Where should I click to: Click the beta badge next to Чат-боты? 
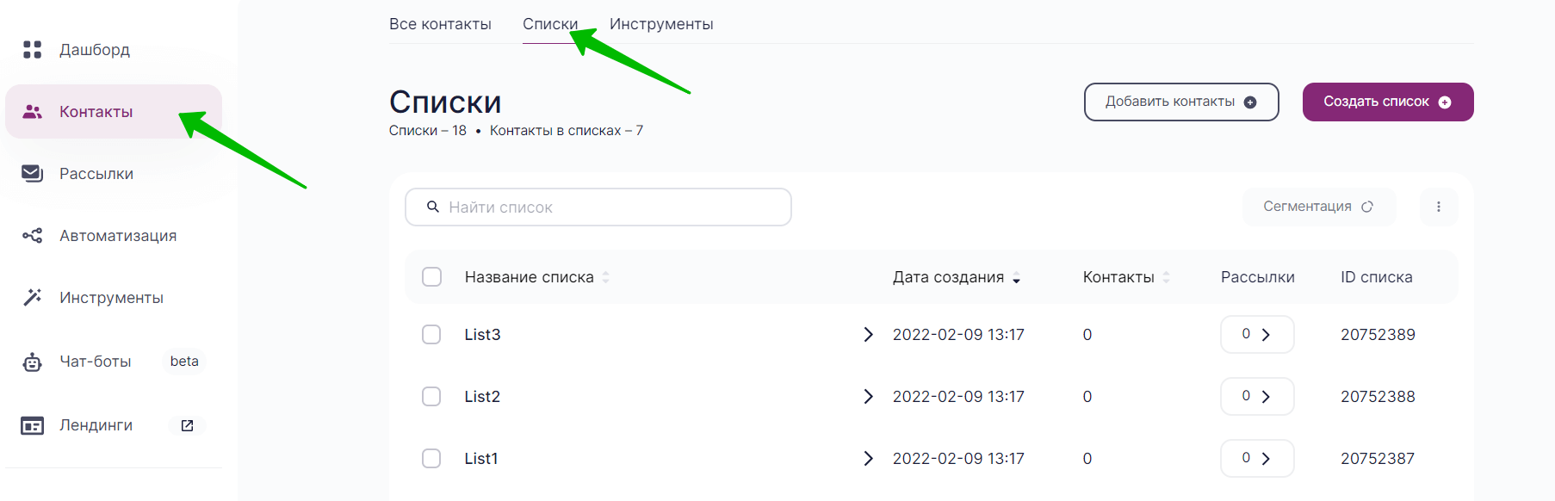184,362
